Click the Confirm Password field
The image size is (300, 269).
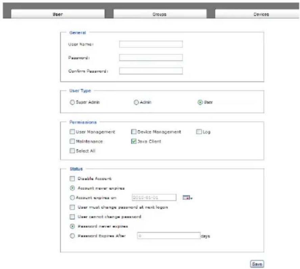click(x=151, y=71)
